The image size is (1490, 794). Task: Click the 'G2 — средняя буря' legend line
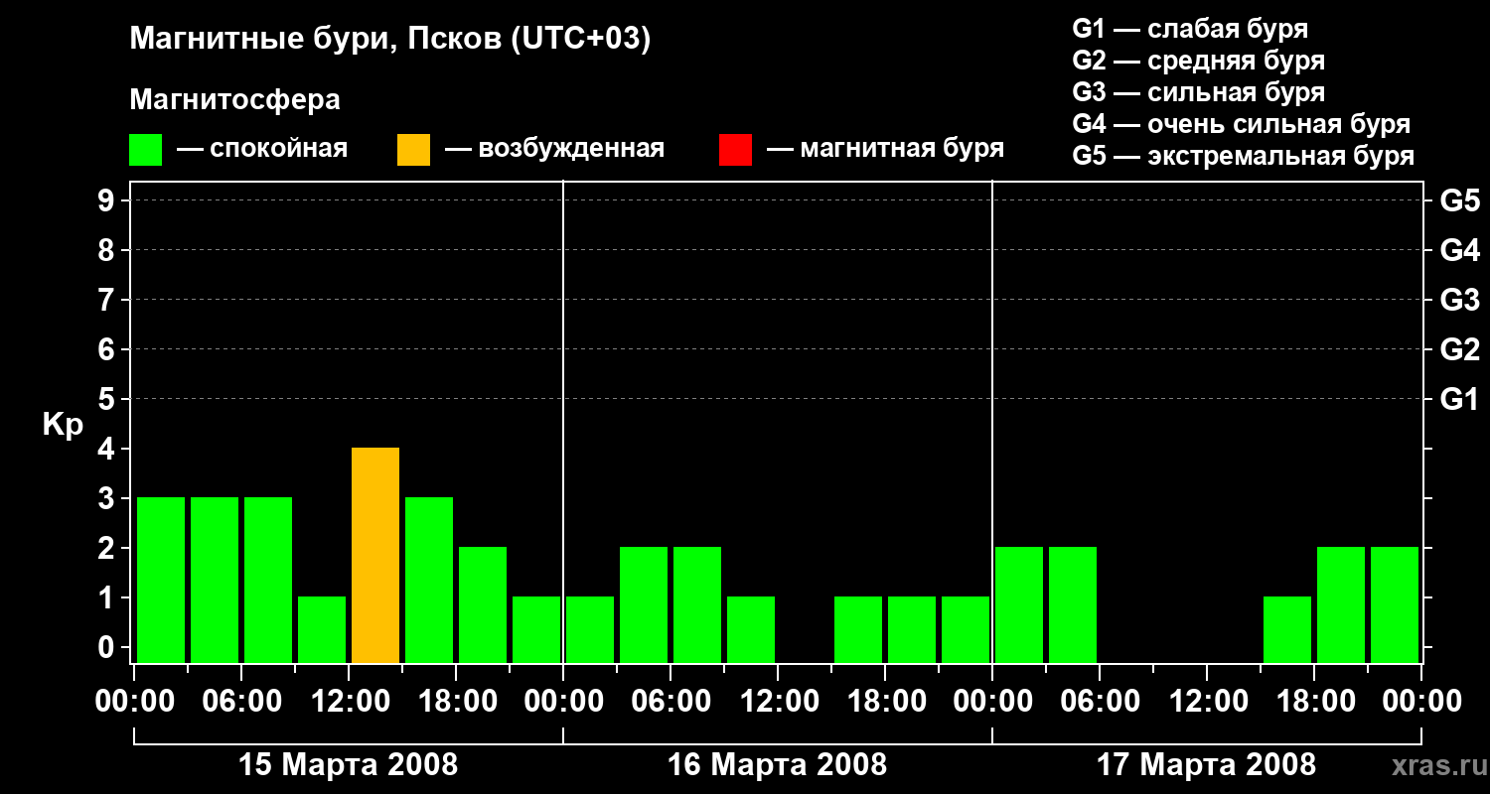click(1199, 60)
